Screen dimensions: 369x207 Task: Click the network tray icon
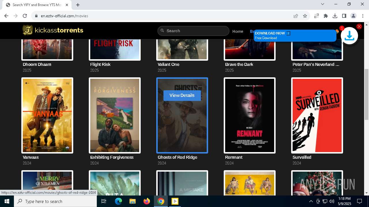[x=325, y=201]
